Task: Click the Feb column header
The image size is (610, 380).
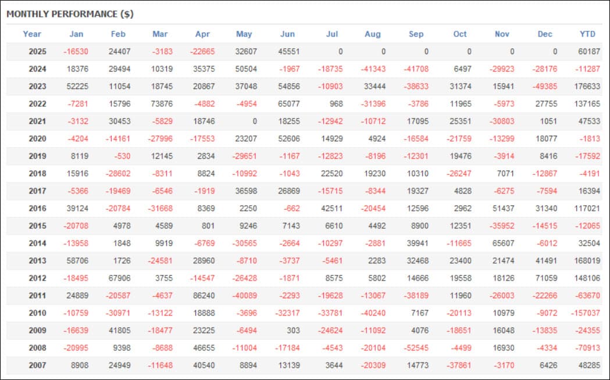Action: tap(118, 34)
